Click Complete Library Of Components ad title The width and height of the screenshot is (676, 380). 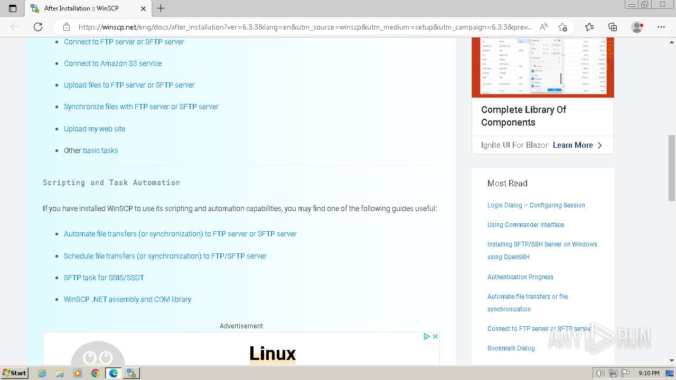click(x=523, y=116)
